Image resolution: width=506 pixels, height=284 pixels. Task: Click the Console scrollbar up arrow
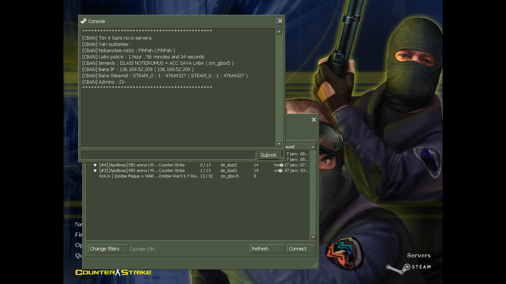point(279,32)
